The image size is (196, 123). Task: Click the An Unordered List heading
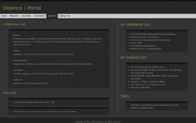[x=135, y=24]
